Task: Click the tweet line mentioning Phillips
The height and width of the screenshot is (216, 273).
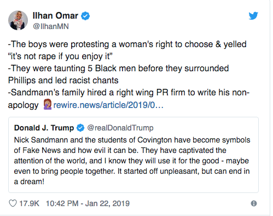Action: point(63,81)
